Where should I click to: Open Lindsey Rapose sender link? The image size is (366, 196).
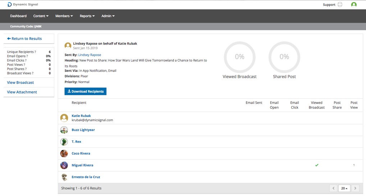[90, 55]
